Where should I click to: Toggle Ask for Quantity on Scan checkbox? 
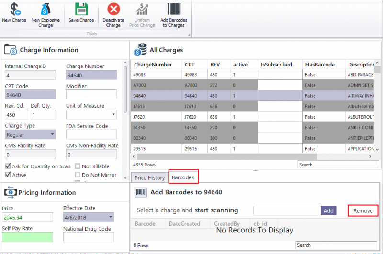click(x=8, y=166)
